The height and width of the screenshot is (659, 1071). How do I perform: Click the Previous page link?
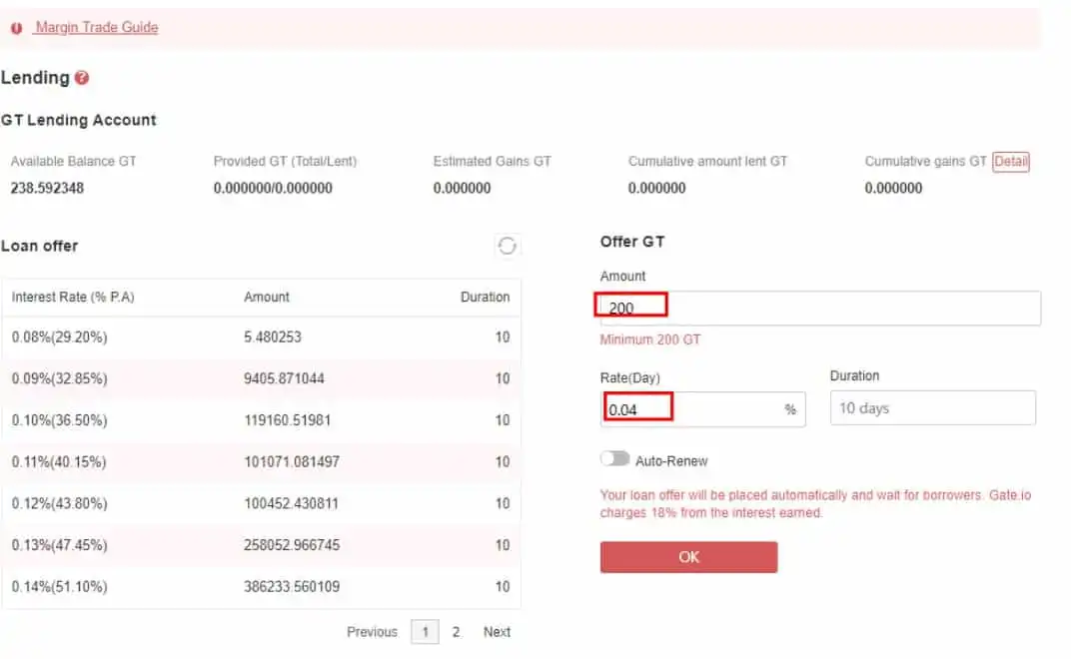point(372,632)
